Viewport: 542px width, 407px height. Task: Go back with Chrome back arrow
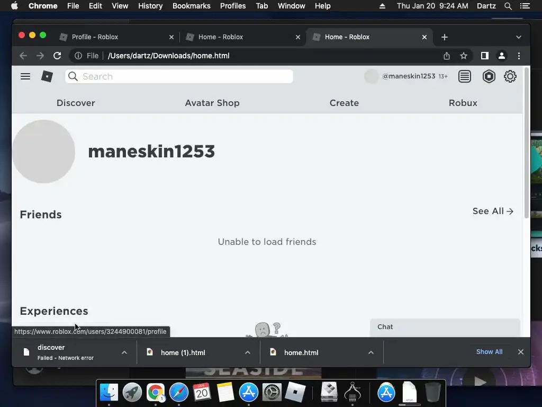tap(23, 56)
